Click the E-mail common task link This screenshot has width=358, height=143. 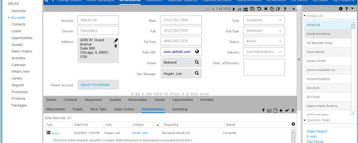tap(312, 137)
